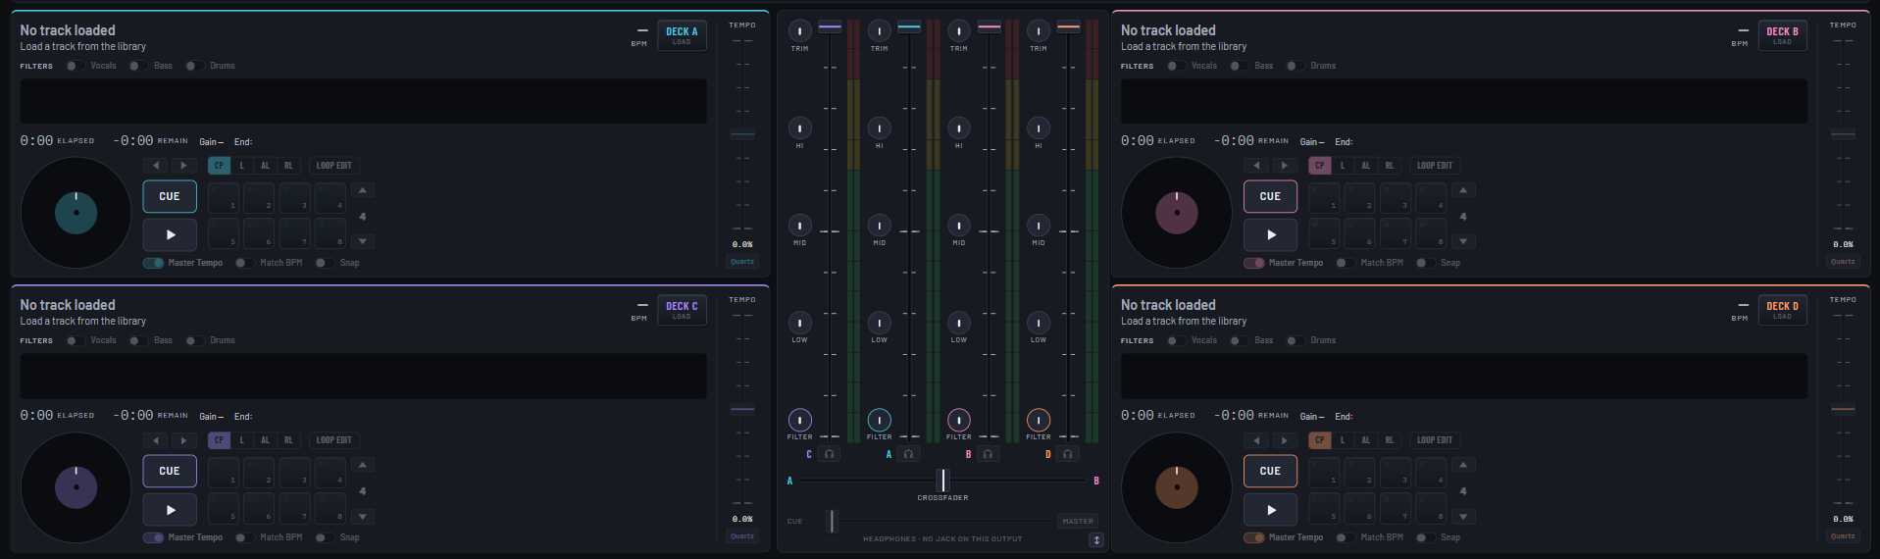1880x559 pixels.
Task: Enable the Bass filter on Deck D
Action: (x=1239, y=340)
